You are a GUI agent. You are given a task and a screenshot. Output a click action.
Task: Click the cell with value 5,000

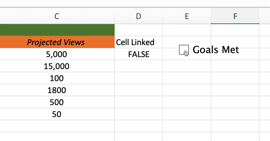pos(57,54)
